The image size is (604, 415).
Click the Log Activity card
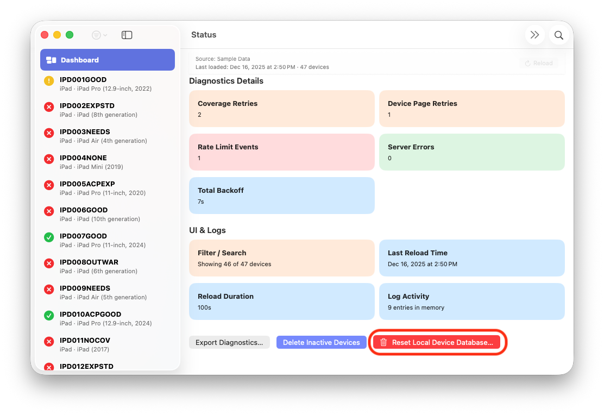click(471, 301)
